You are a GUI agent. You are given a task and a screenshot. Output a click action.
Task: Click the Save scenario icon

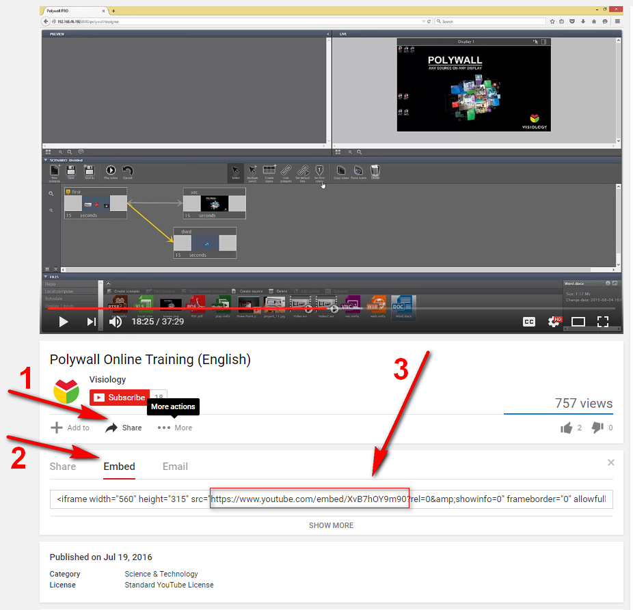(71, 171)
